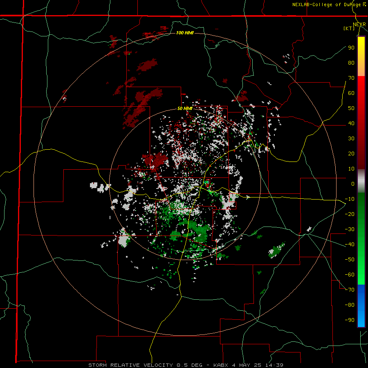368x368 pixels.
Task: Click the 100 NMI range ring label
Action: click(185, 33)
